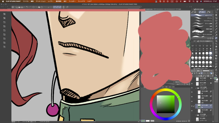Pick brush size 20
Image resolution: width=219 pixels, height=123 pixels.
point(203,54)
